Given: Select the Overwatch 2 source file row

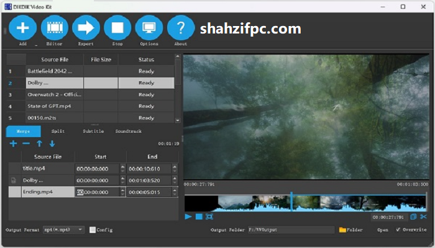Looking at the screenshot, I should click(x=55, y=94).
